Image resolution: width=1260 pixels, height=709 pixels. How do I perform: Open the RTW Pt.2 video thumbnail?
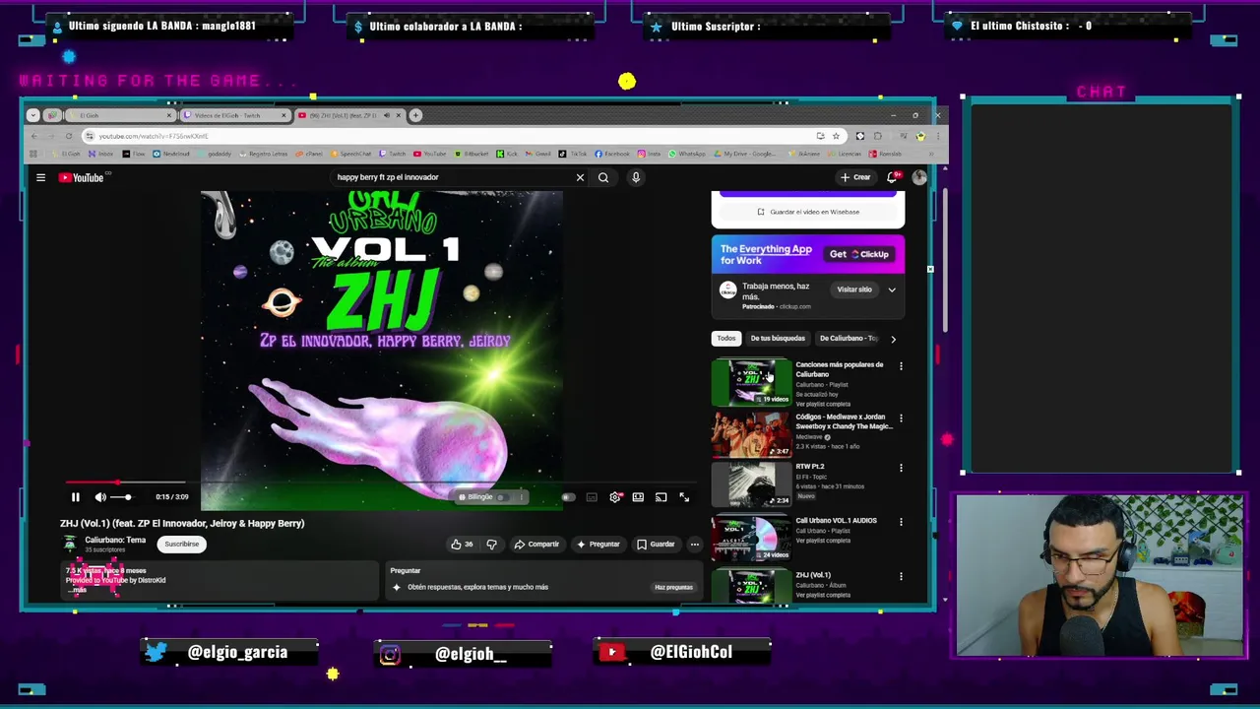coord(751,484)
